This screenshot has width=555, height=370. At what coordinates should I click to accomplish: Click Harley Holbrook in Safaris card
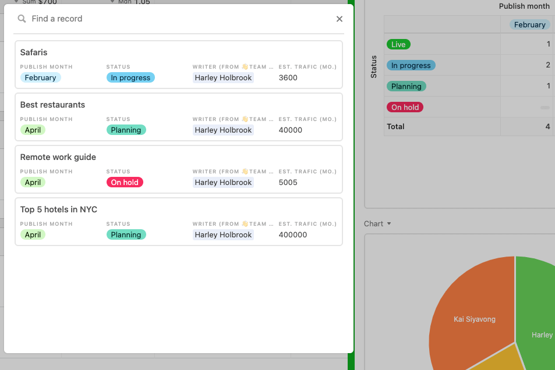click(x=223, y=77)
